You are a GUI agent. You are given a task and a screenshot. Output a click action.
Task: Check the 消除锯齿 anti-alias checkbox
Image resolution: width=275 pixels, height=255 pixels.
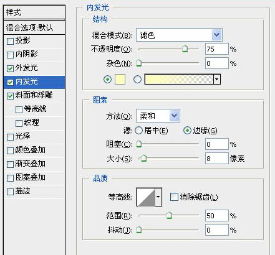(x=174, y=197)
